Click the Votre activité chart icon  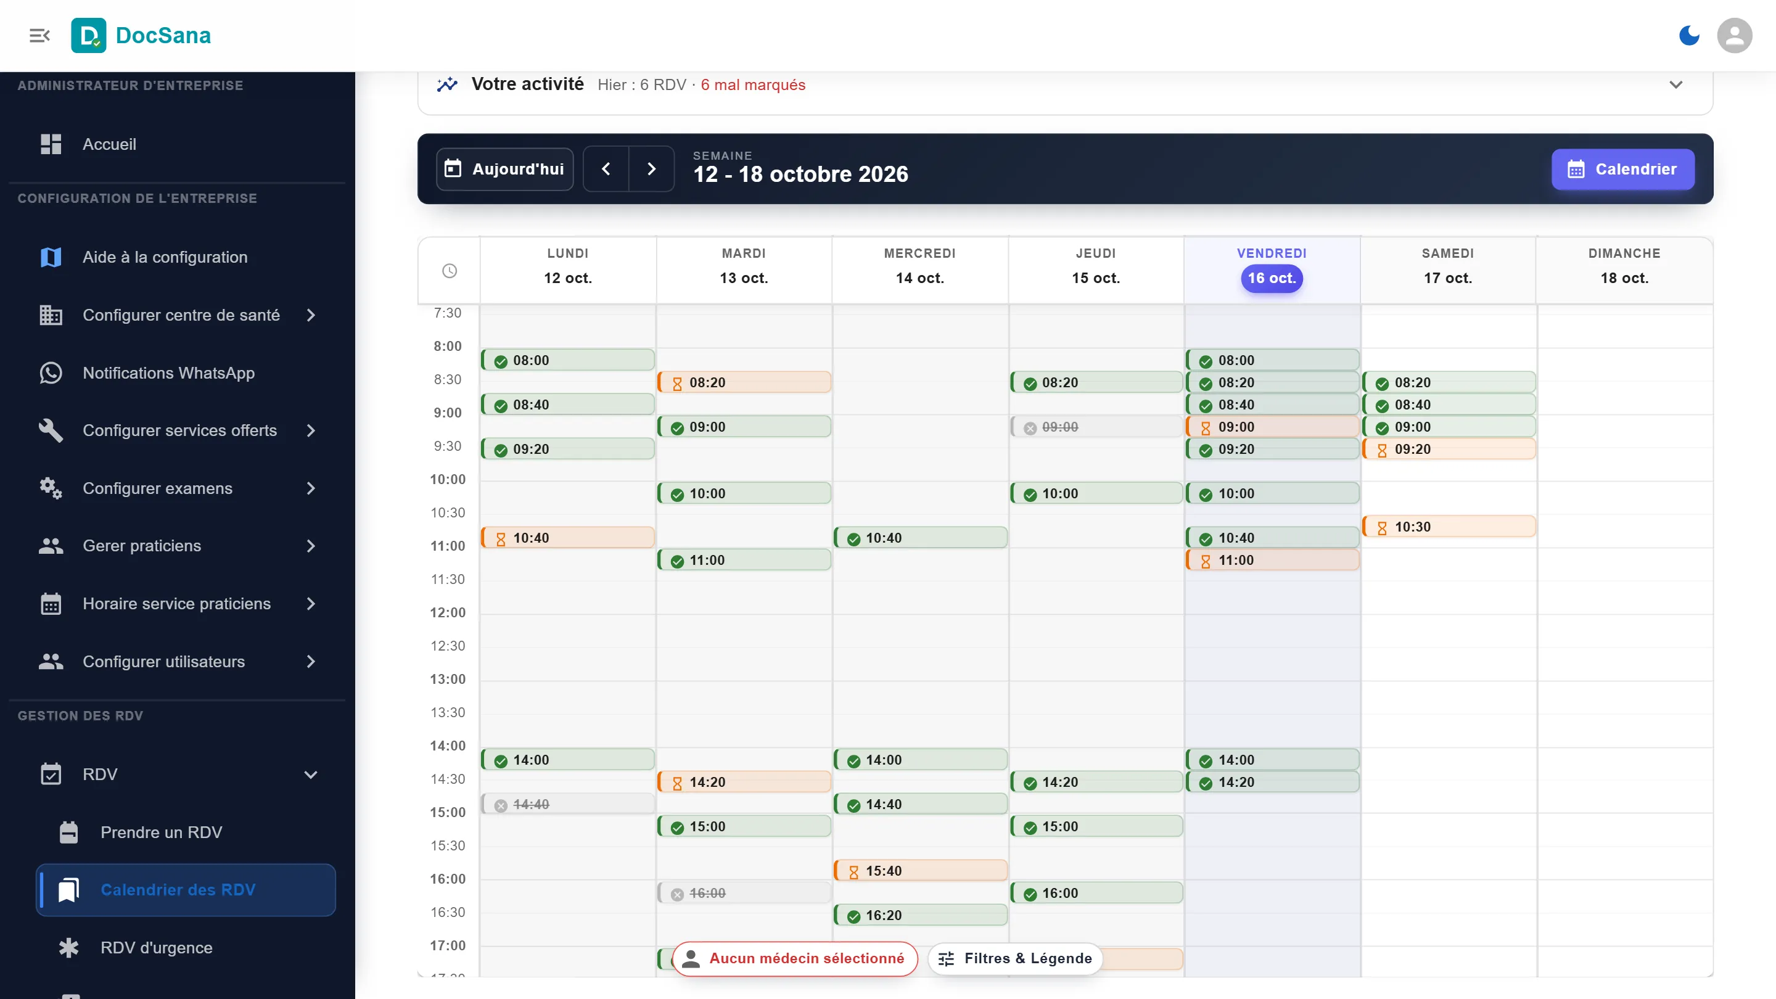(446, 85)
